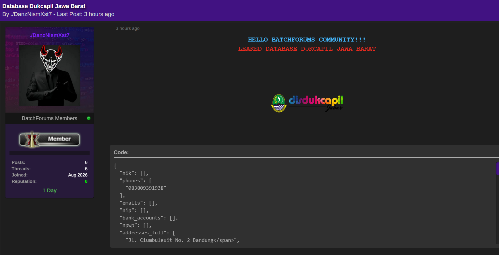Click the 'By ./DanzNismXst7 - Last Post' byline
Image resolution: width=499 pixels, height=255 pixels.
(58, 14)
